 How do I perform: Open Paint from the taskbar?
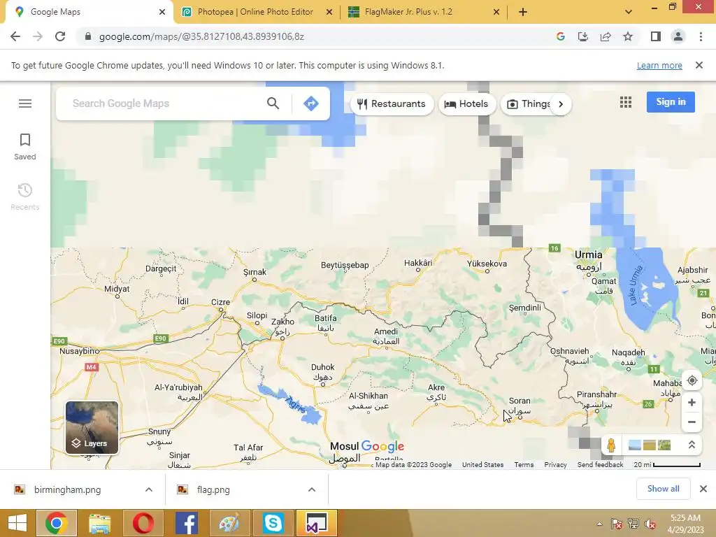(x=229, y=523)
